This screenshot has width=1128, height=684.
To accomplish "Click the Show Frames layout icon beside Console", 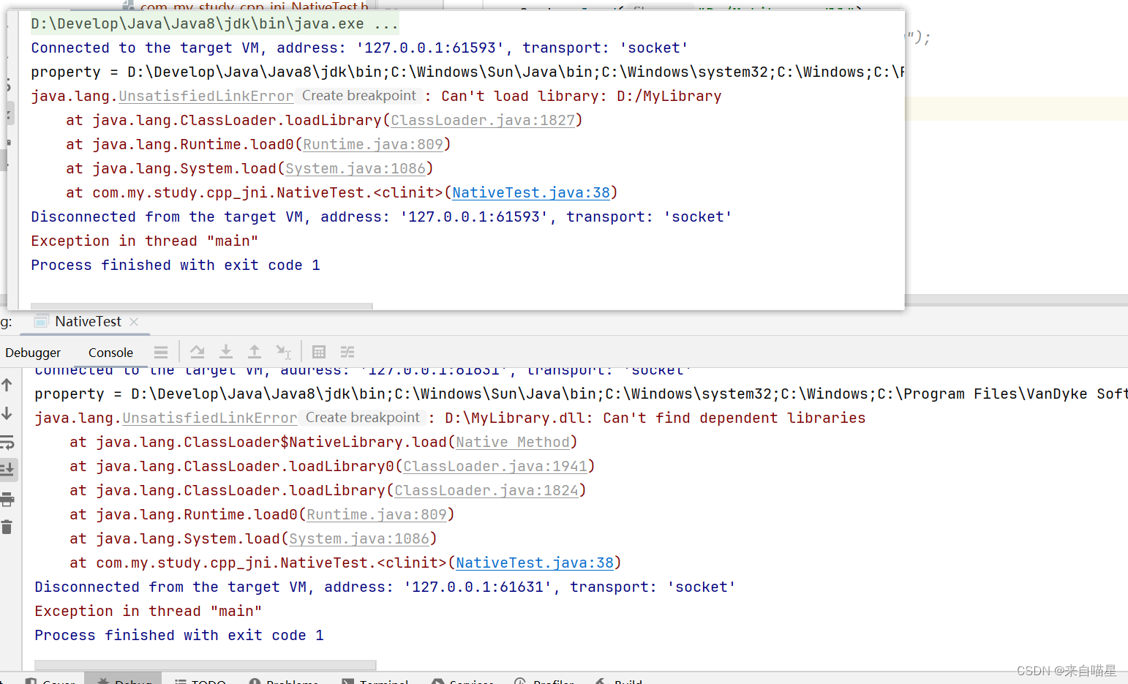I will click(x=161, y=352).
